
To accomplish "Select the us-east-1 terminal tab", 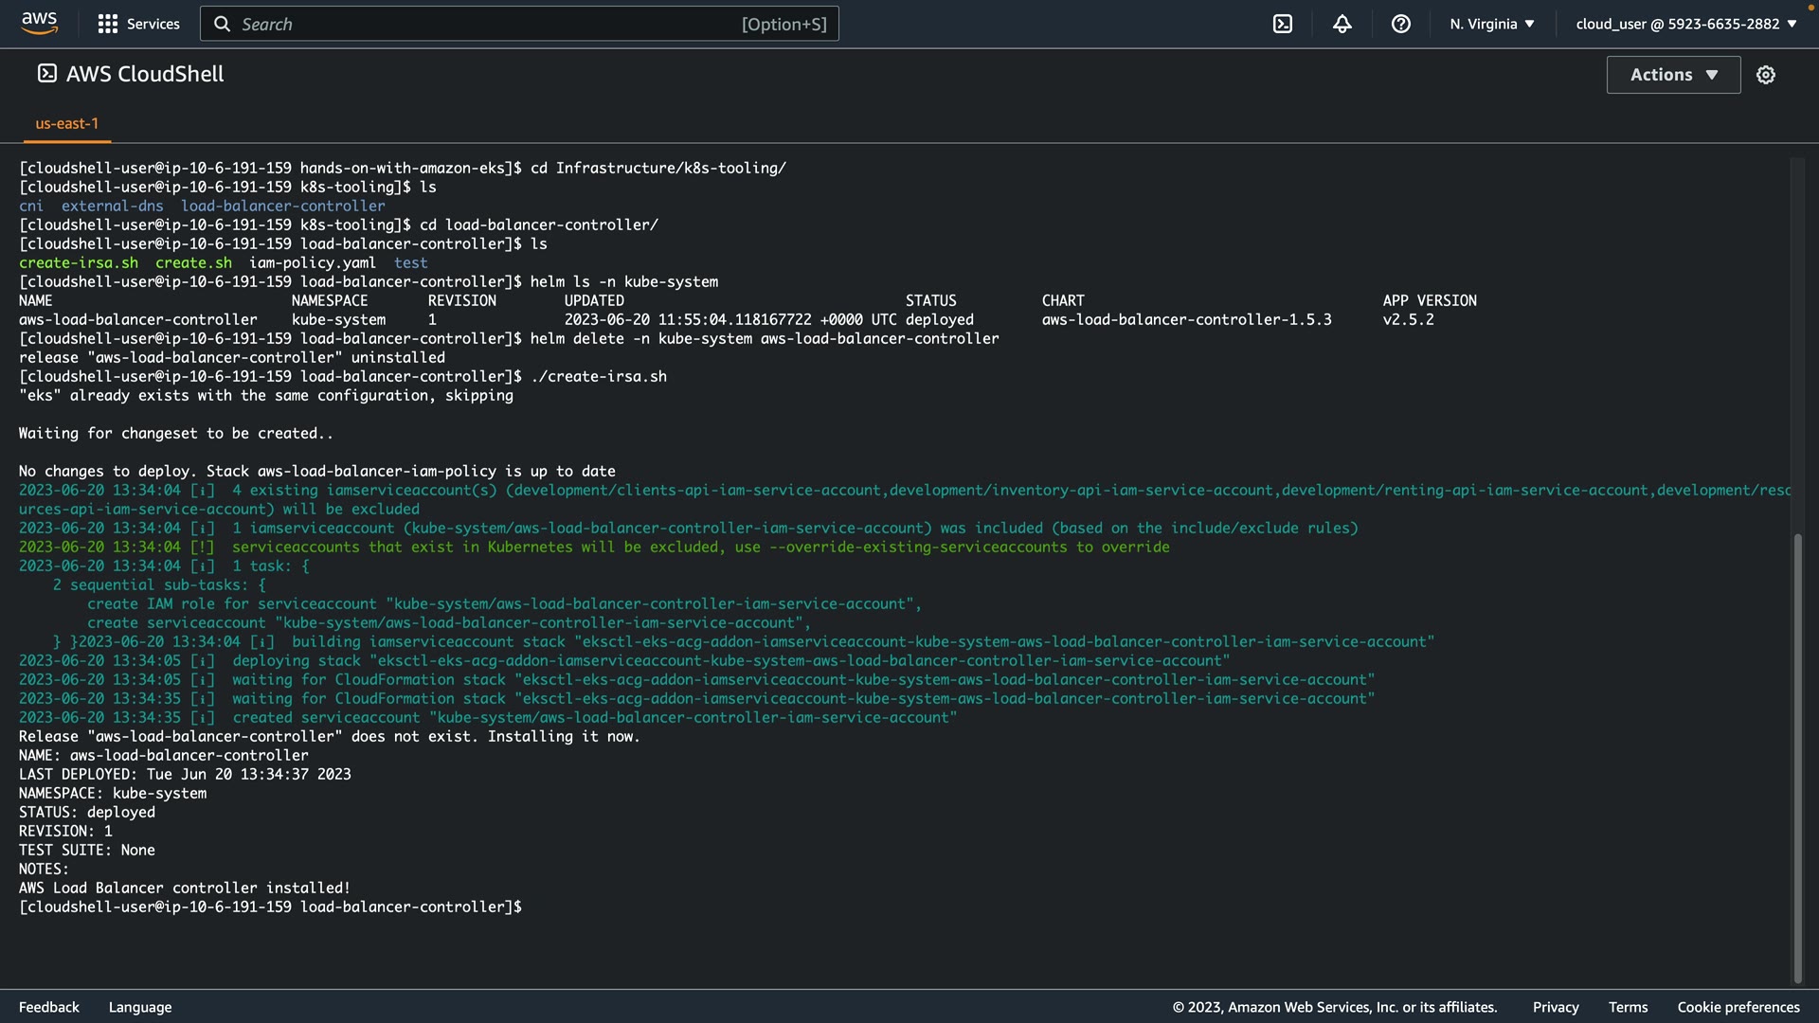I will (x=66, y=123).
